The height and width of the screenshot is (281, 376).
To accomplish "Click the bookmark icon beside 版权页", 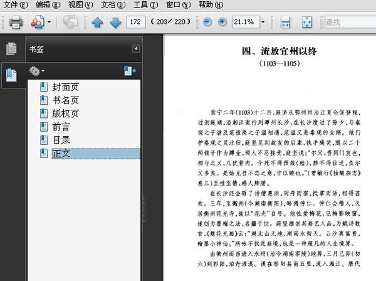I will (x=44, y=114).
